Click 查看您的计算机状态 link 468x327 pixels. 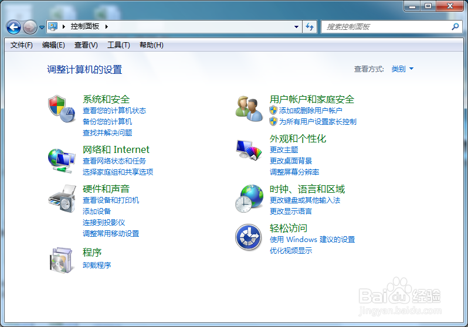click(114, 111)
